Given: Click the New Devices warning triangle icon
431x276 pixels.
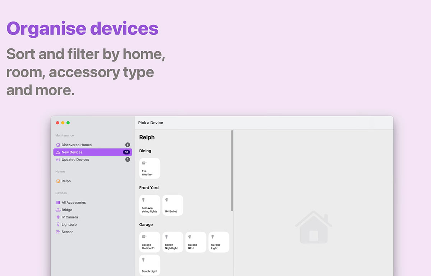Looking at the screenshot, I should pos(58,152).
